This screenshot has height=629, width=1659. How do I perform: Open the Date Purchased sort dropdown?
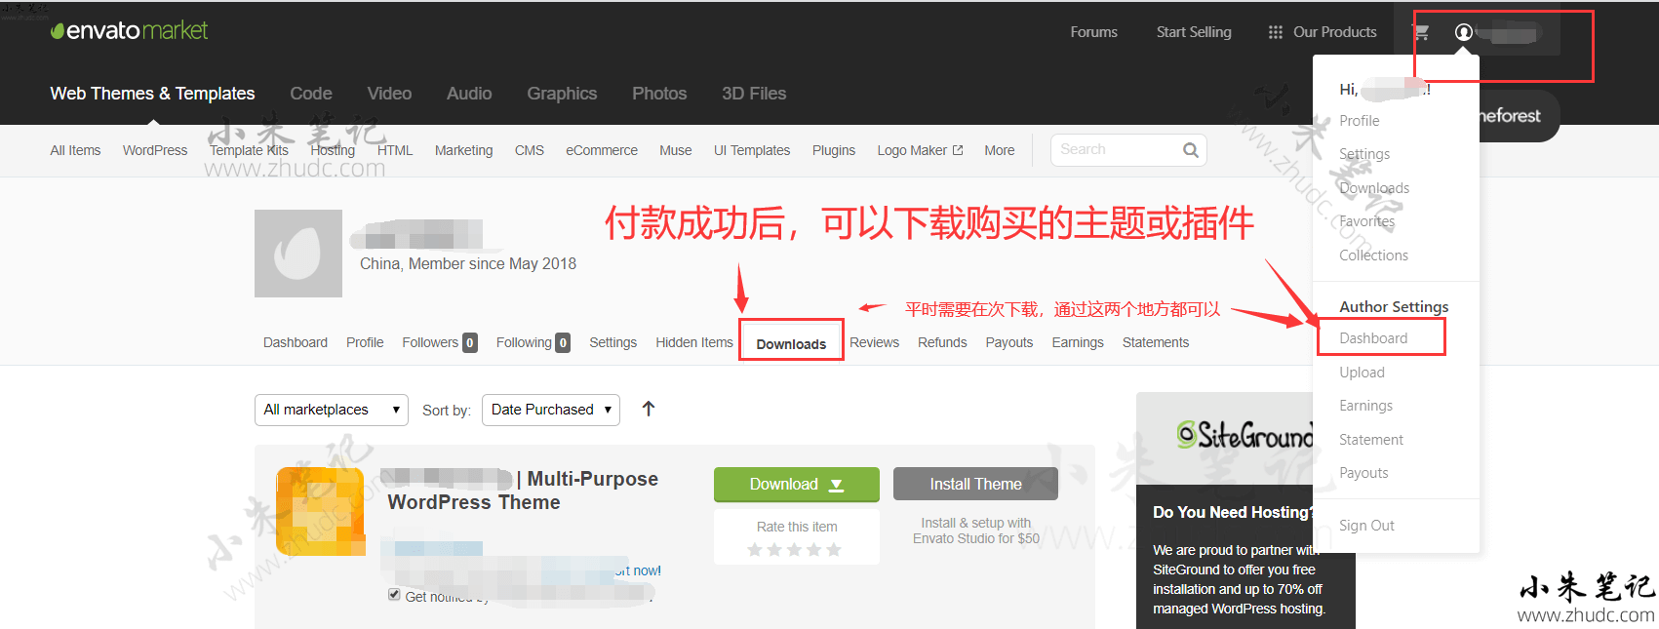click(x=551, y=410)
